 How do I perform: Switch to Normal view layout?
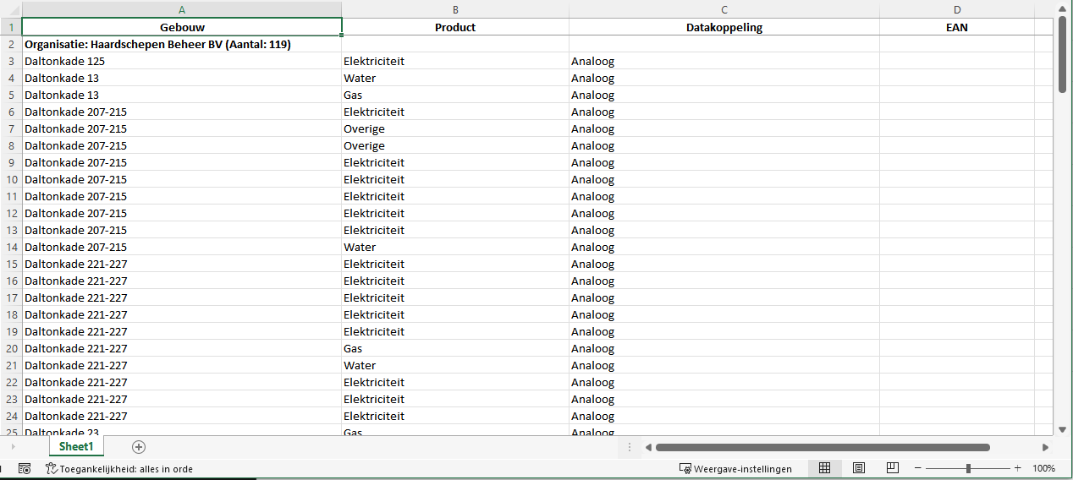click(x=824, y=468)
